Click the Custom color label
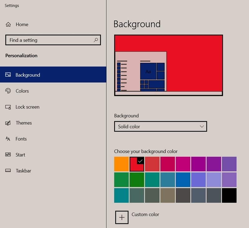The image size is (249, 228). tap(145, 214)
